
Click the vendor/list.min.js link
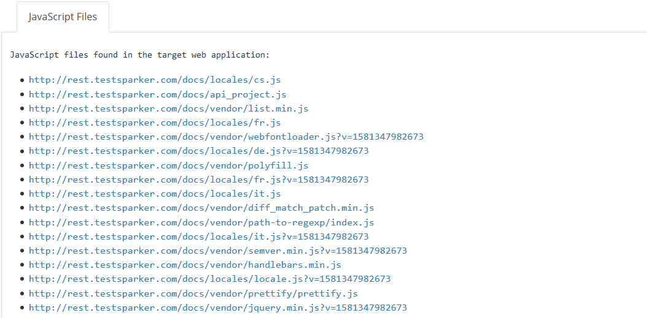[168, 108]
